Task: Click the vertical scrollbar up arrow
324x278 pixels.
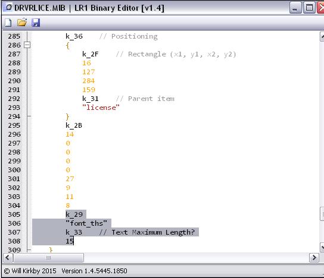Action: (322, 37)
